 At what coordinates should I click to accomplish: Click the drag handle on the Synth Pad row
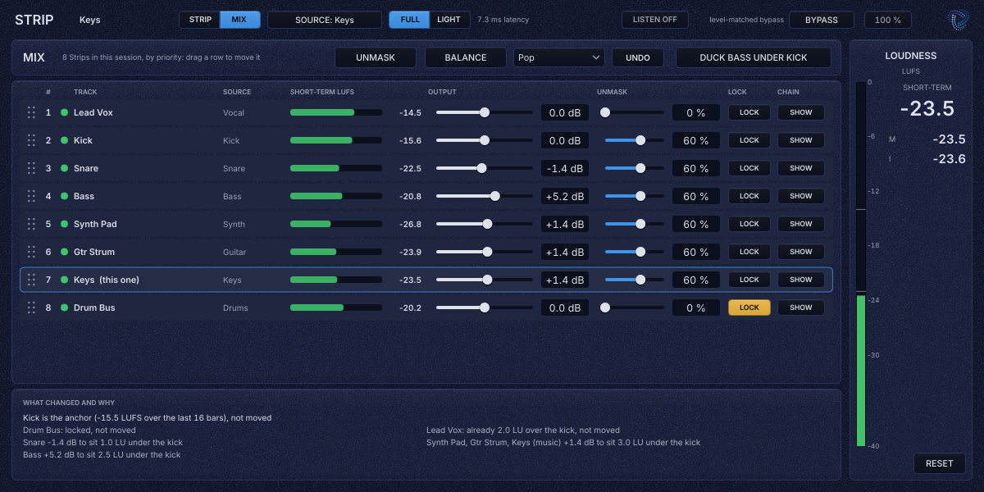(x=31, y=224)
